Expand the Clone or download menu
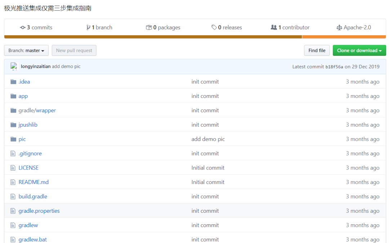The image size is (389, 243). 359,50
